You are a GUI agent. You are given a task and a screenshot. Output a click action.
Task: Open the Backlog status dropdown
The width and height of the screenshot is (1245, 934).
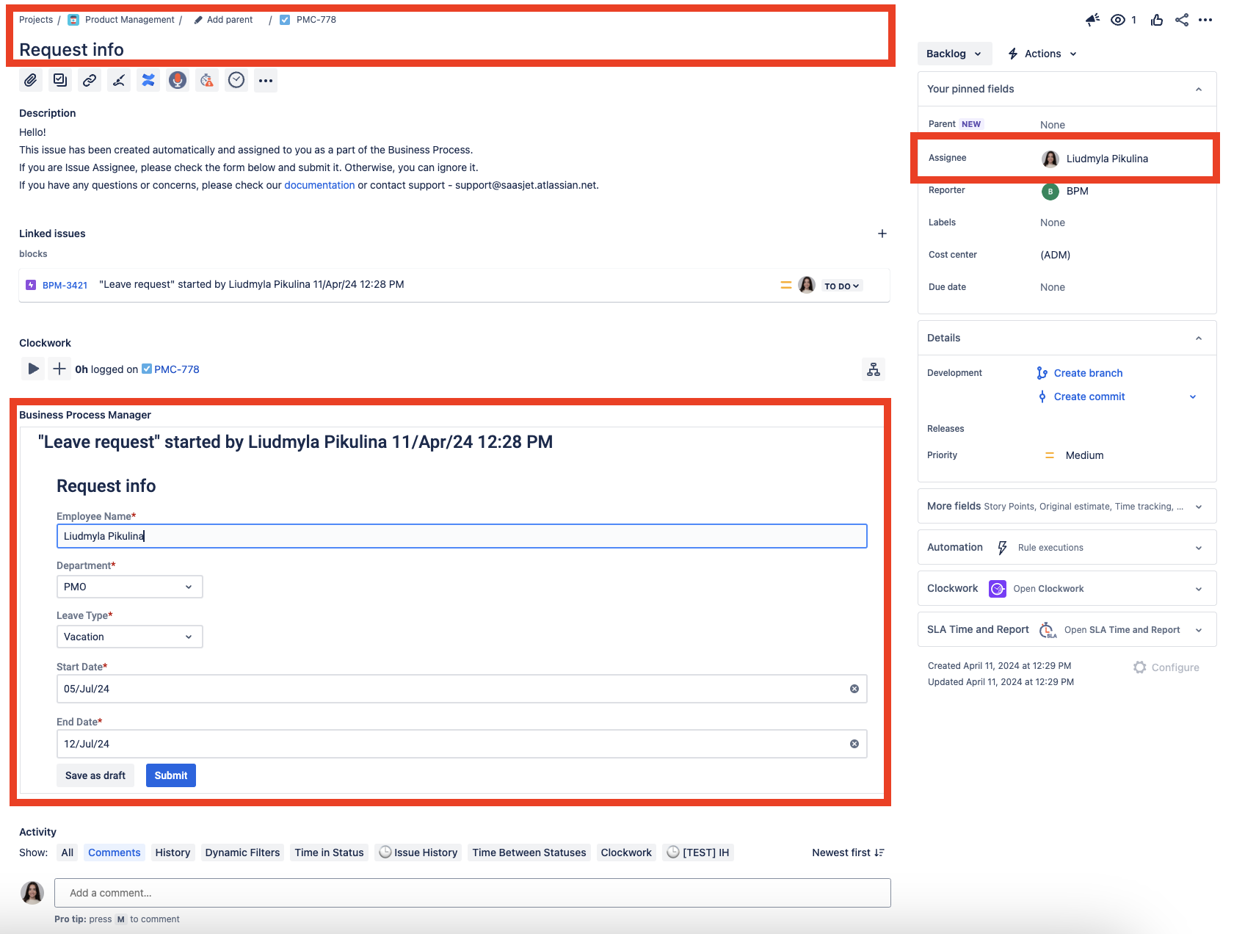click(954, 54)
